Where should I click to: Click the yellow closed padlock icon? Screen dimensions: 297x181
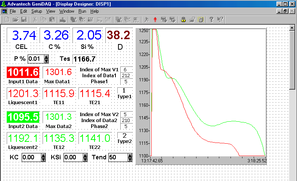[x=183, y=19]
